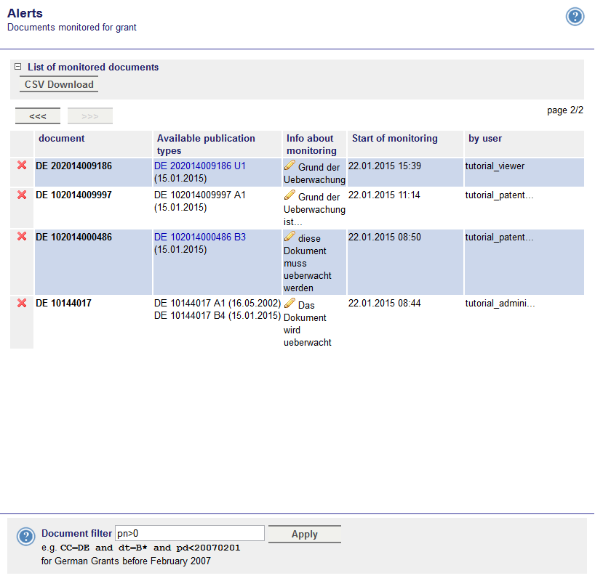Screen dimensions: 595x581
Task: Click DE 10144017 A1 (16.05.2002) text
Action: pyautogui.click(x=217, y=303)
